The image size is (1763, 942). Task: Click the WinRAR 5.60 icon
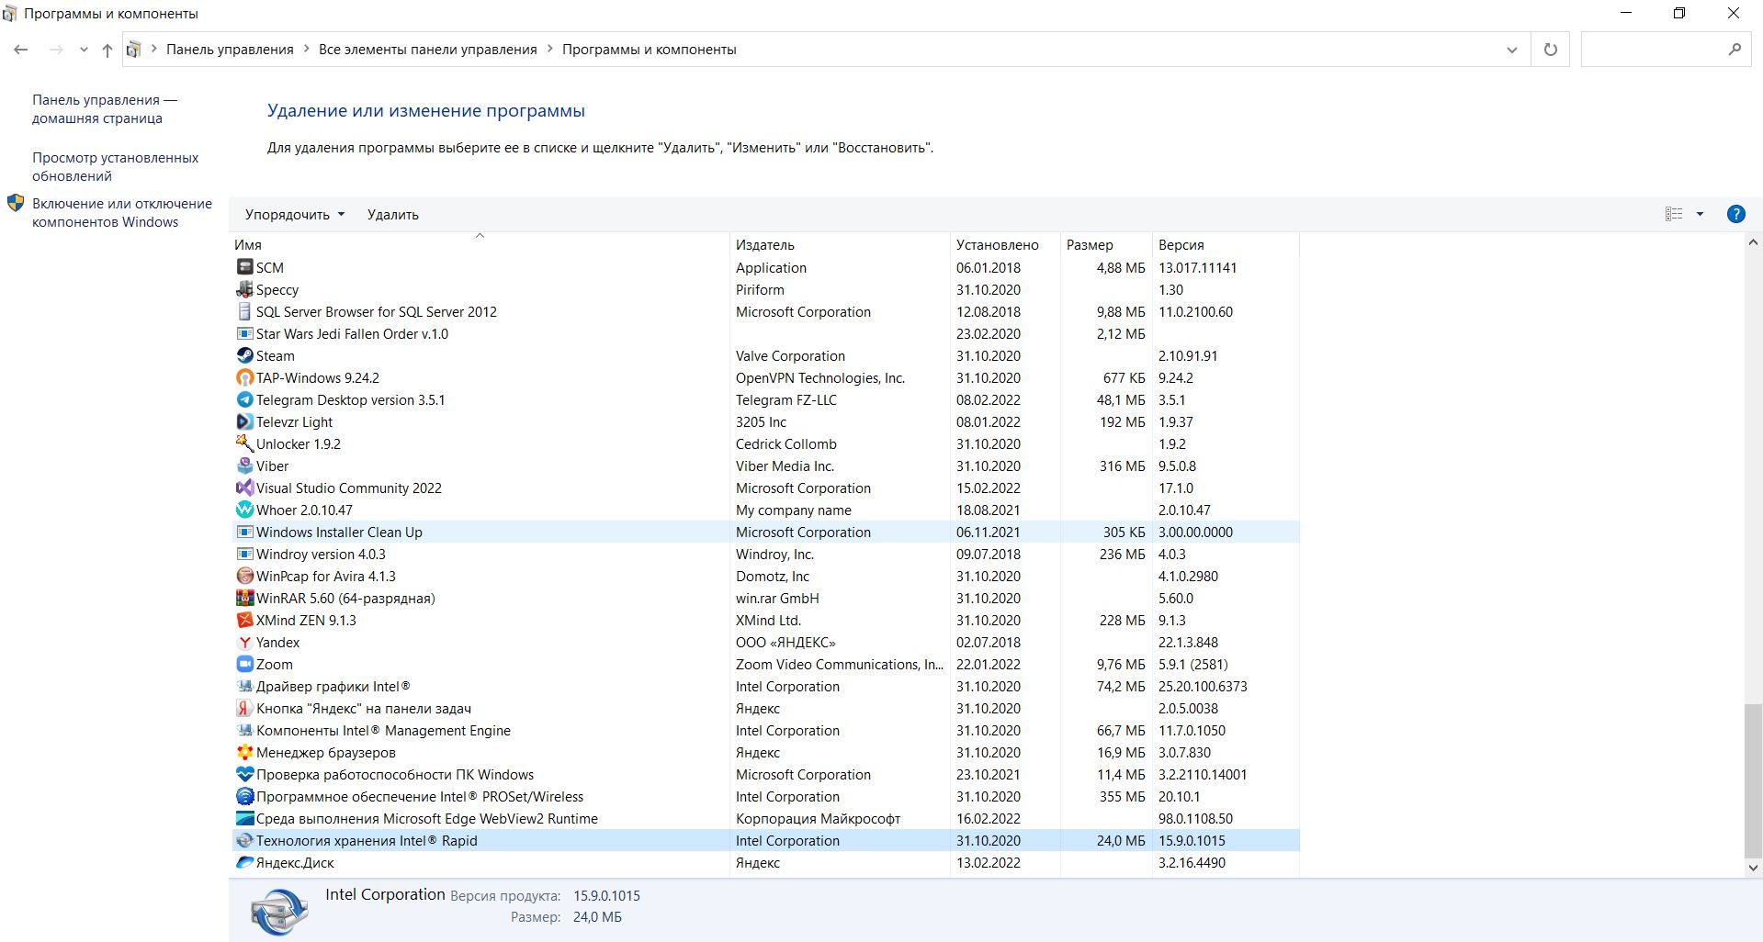click(x=244, y=598)
